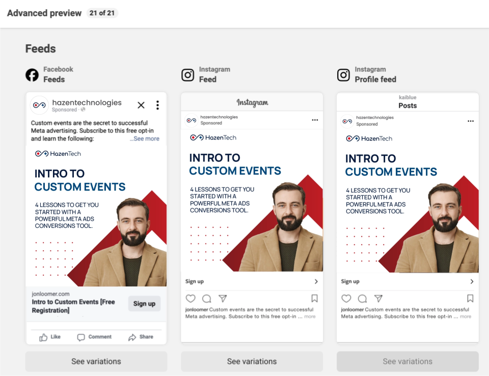This screenshot has height=376, width=489.
Task: Open three-dot menu on Facebook feed ad
Action: point(157,105)
